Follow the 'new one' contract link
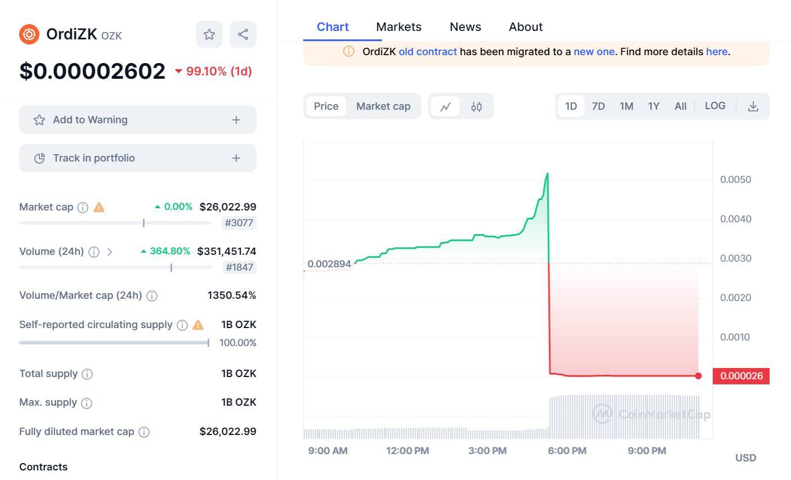The image size is (791, 480). (x=594, y=52)
